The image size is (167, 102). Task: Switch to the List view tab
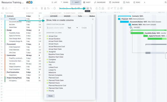(x=54, y=2)
